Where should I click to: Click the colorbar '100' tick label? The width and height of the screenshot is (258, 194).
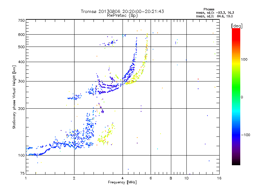(x=244, y=59)
